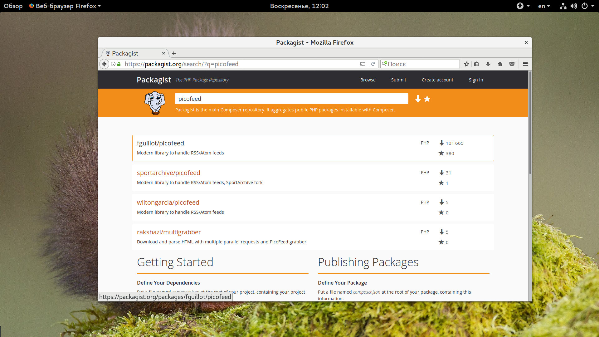Click the Firefox back arrow button
Viewport: 599px width, 337px height.
click(104, 64)
